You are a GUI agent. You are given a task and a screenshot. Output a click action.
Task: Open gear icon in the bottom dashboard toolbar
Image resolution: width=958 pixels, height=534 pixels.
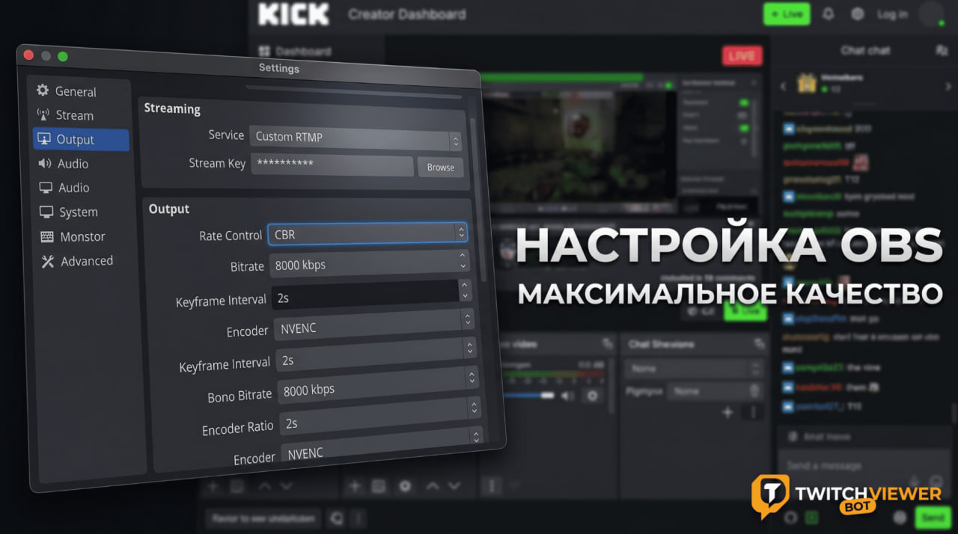[405, 486]
